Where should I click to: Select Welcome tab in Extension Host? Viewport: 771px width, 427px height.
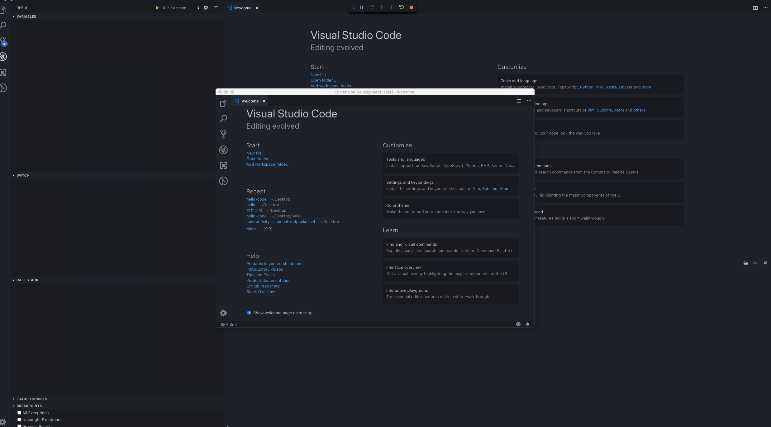(x=250, y=101)
